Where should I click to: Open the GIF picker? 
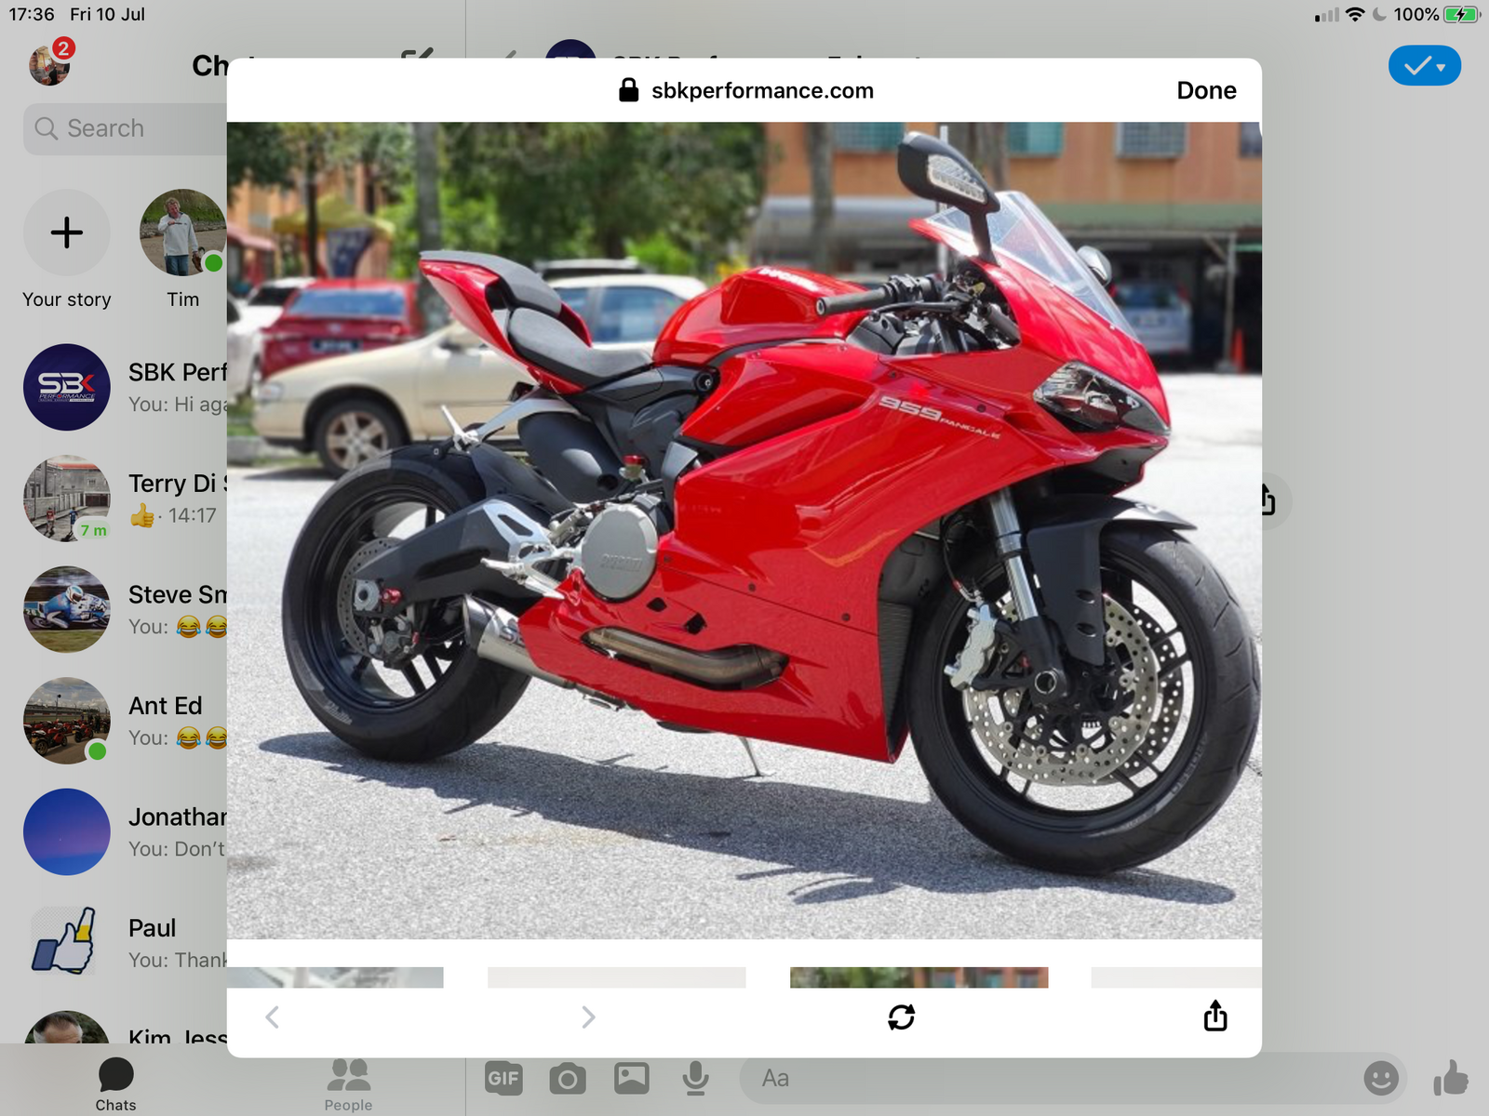coord(503,1078)
